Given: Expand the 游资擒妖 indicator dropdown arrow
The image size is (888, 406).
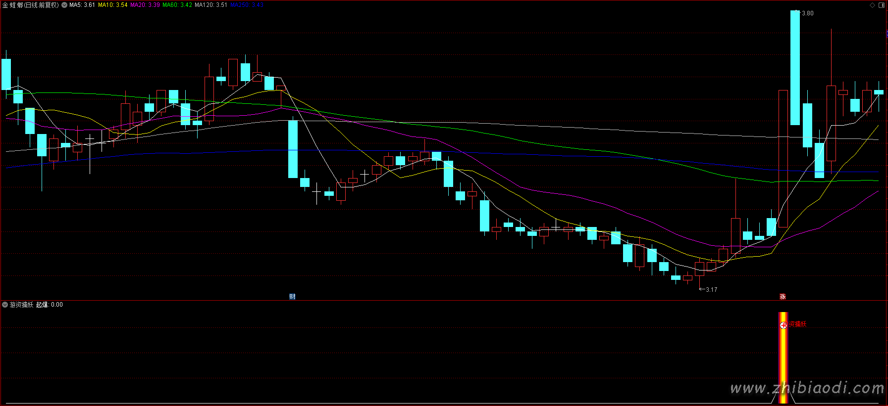Looking at the screenshot, I should coord(5,305).
